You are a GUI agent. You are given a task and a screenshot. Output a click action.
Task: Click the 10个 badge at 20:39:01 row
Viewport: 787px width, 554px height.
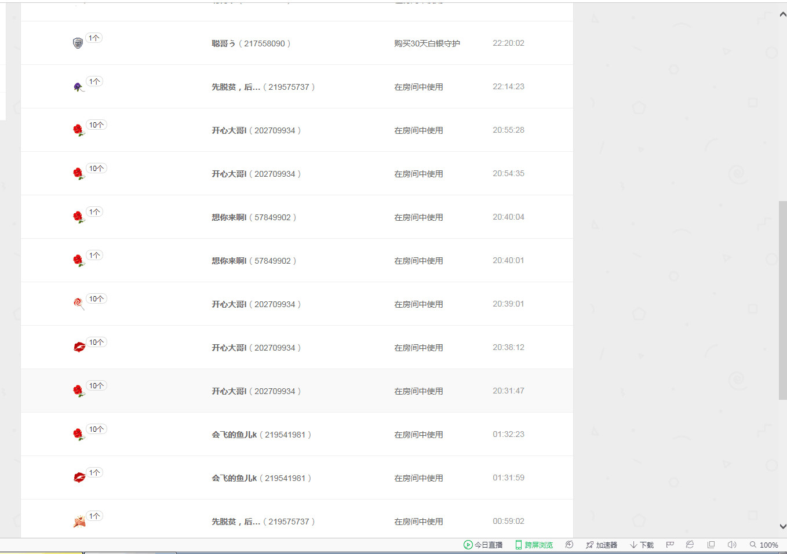[x=96, y=299]
